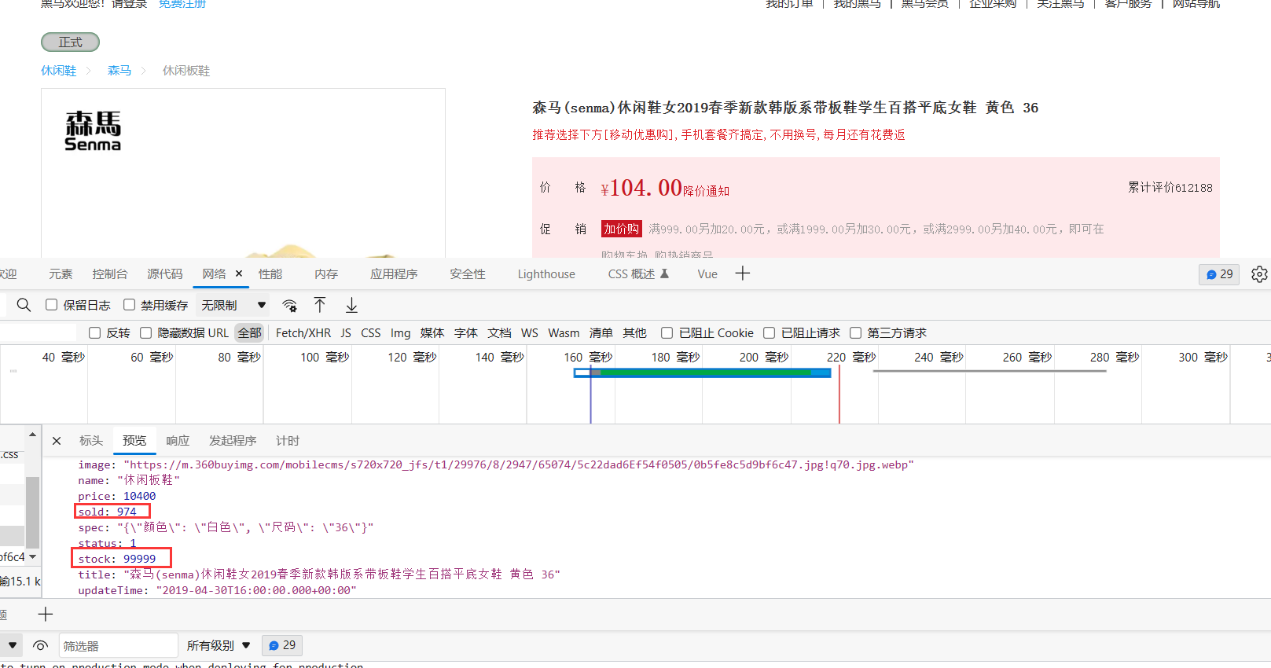1271x668 pixels.
Task: Toggle hide data URLs checkbox
Action: 146,333
